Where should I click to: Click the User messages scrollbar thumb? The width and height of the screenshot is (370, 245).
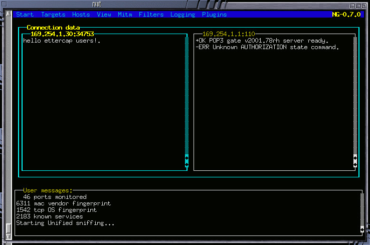[362, 229]
